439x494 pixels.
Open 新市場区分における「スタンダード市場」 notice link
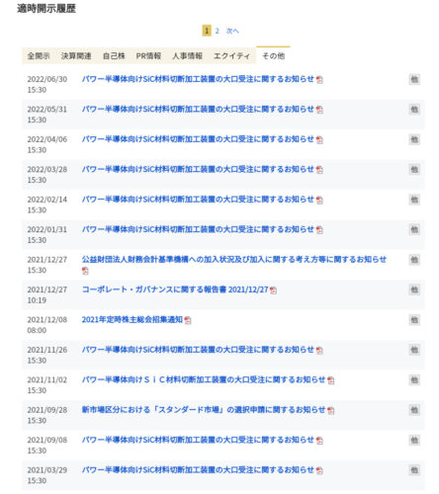[x=204, y=410]
